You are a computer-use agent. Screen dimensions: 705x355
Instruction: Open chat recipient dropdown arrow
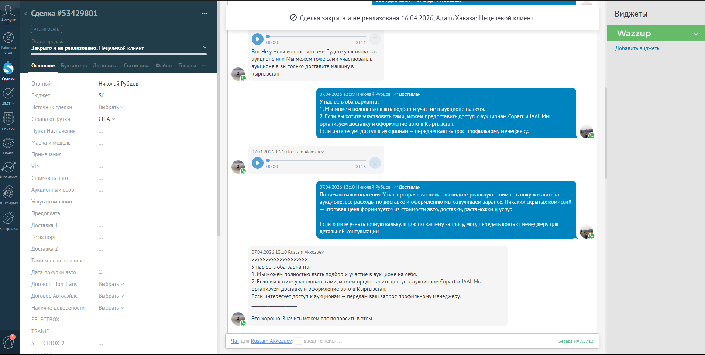[299, 341]
